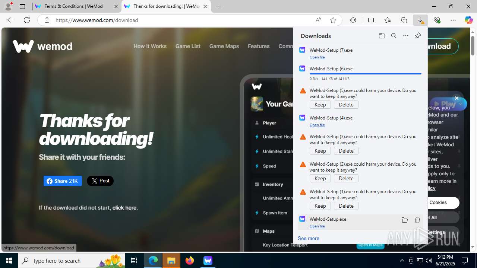View site information lock icon

[x=47, y=20]
